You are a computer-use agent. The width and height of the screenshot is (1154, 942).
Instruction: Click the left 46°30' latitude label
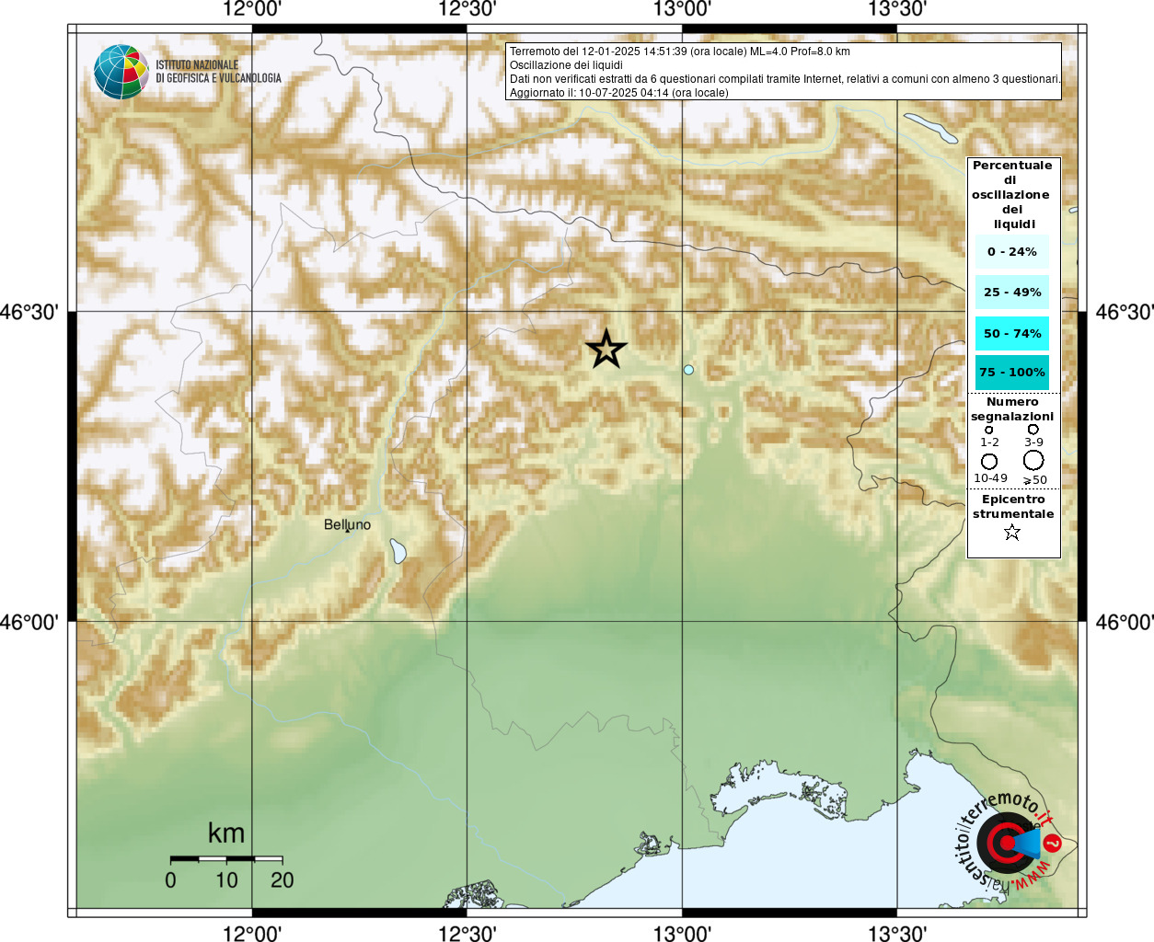coord(29,313)
